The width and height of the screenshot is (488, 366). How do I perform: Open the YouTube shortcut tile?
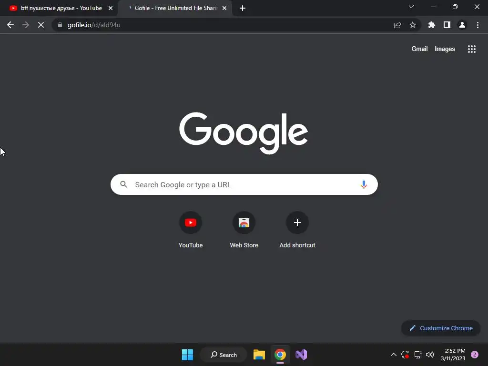191,230
